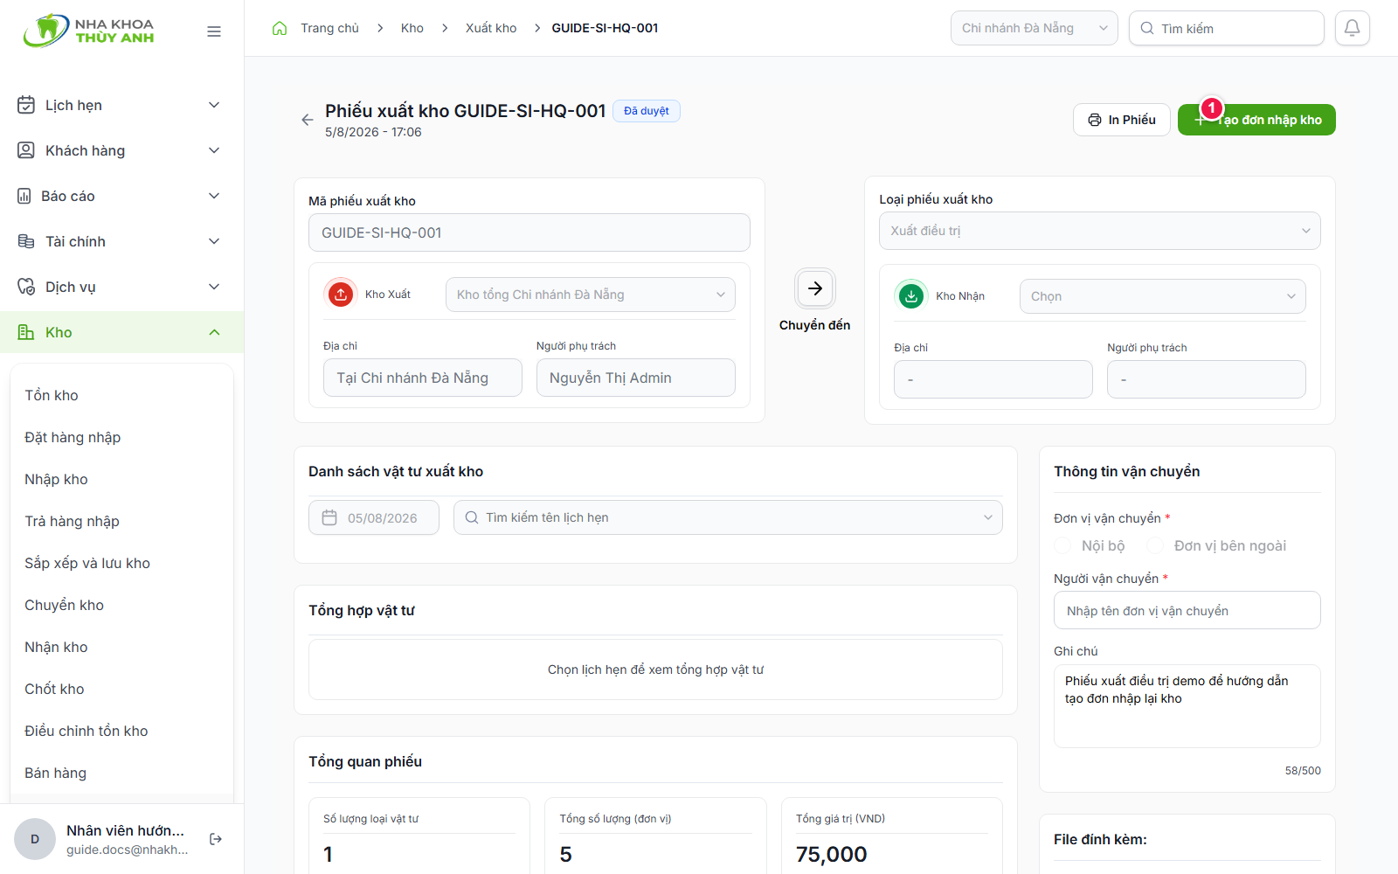Click the Tài chính icon

tap(26, 241)
